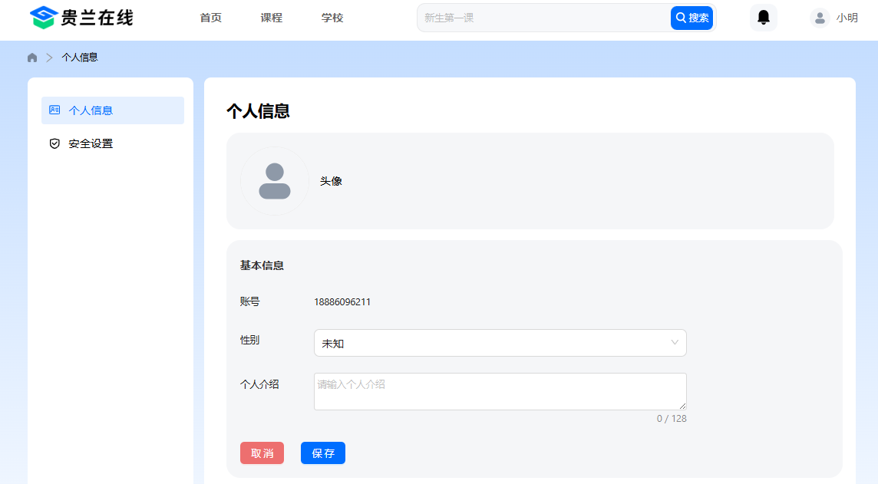Open the 性别 dropdown showing 未知
Image resolution: width=878 pixels, height=484 pixels.
point(491,343)
